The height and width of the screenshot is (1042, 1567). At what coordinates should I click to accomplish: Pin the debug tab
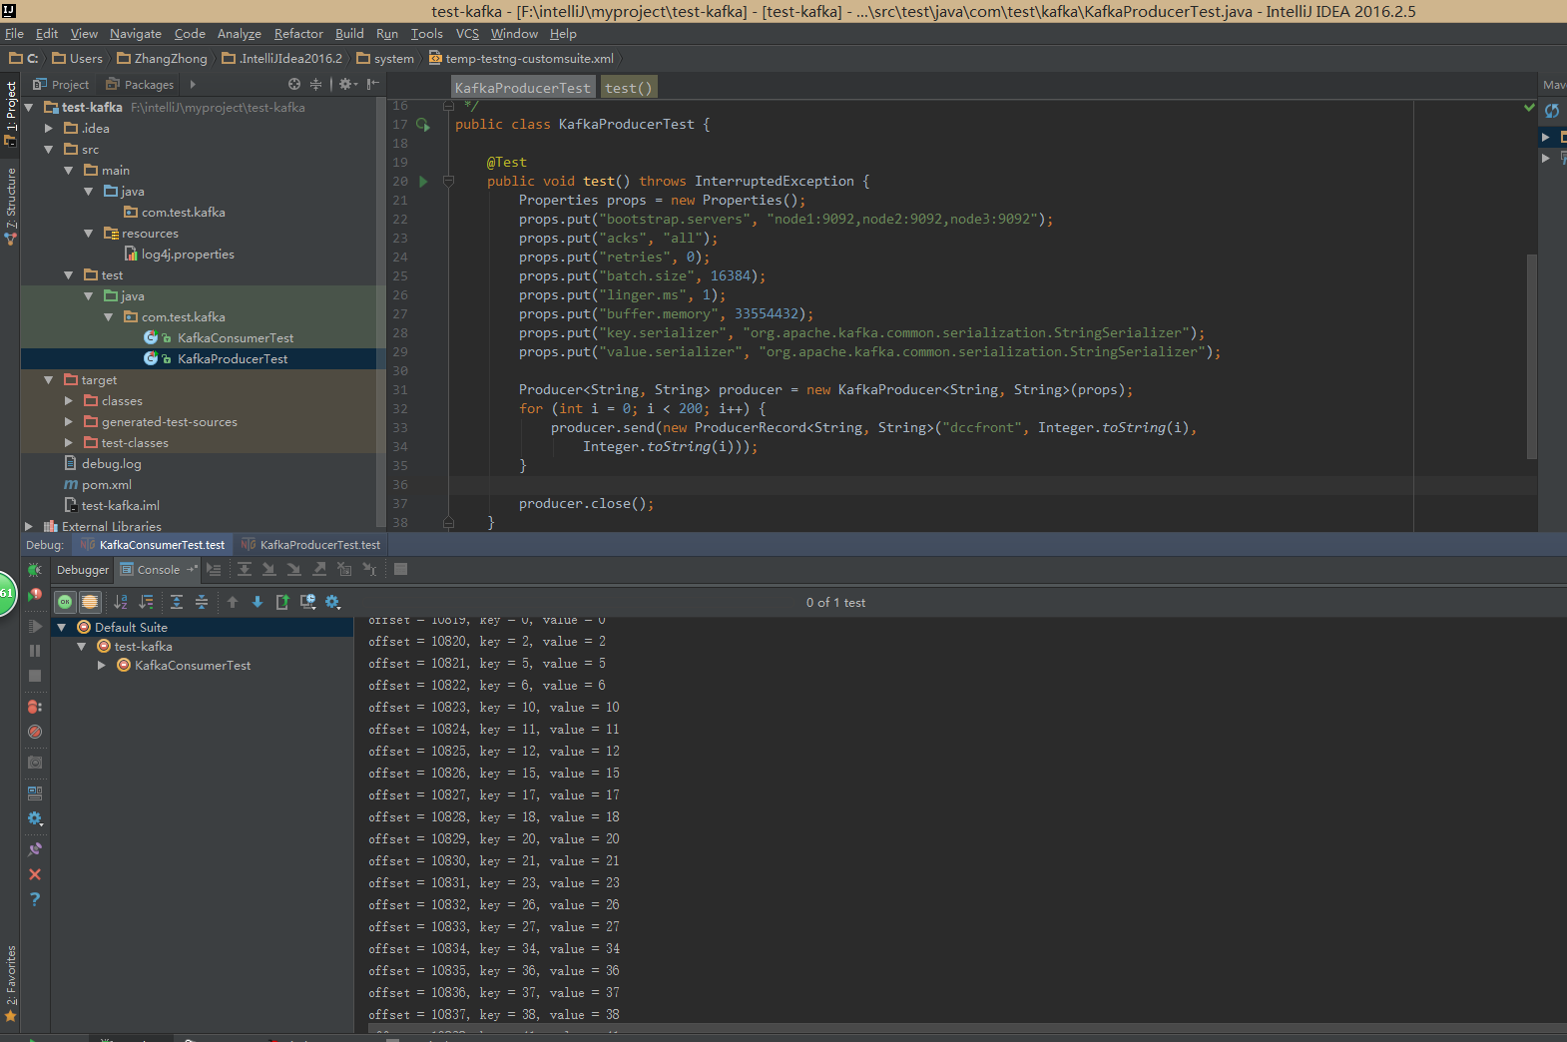(x=35, y=849)
